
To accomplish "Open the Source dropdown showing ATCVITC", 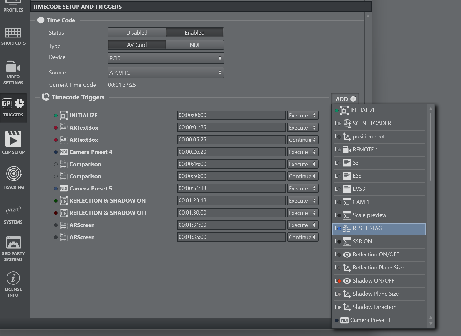I will coord(166,73).
